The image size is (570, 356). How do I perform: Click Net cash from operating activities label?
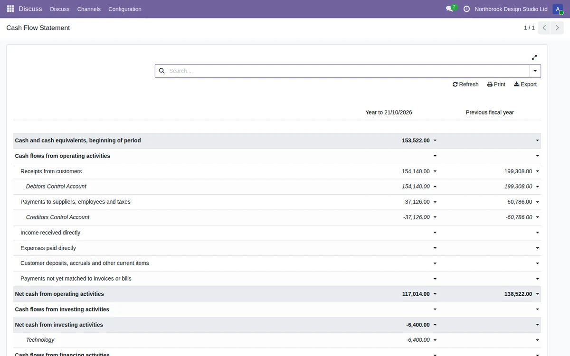pos(59,294)
